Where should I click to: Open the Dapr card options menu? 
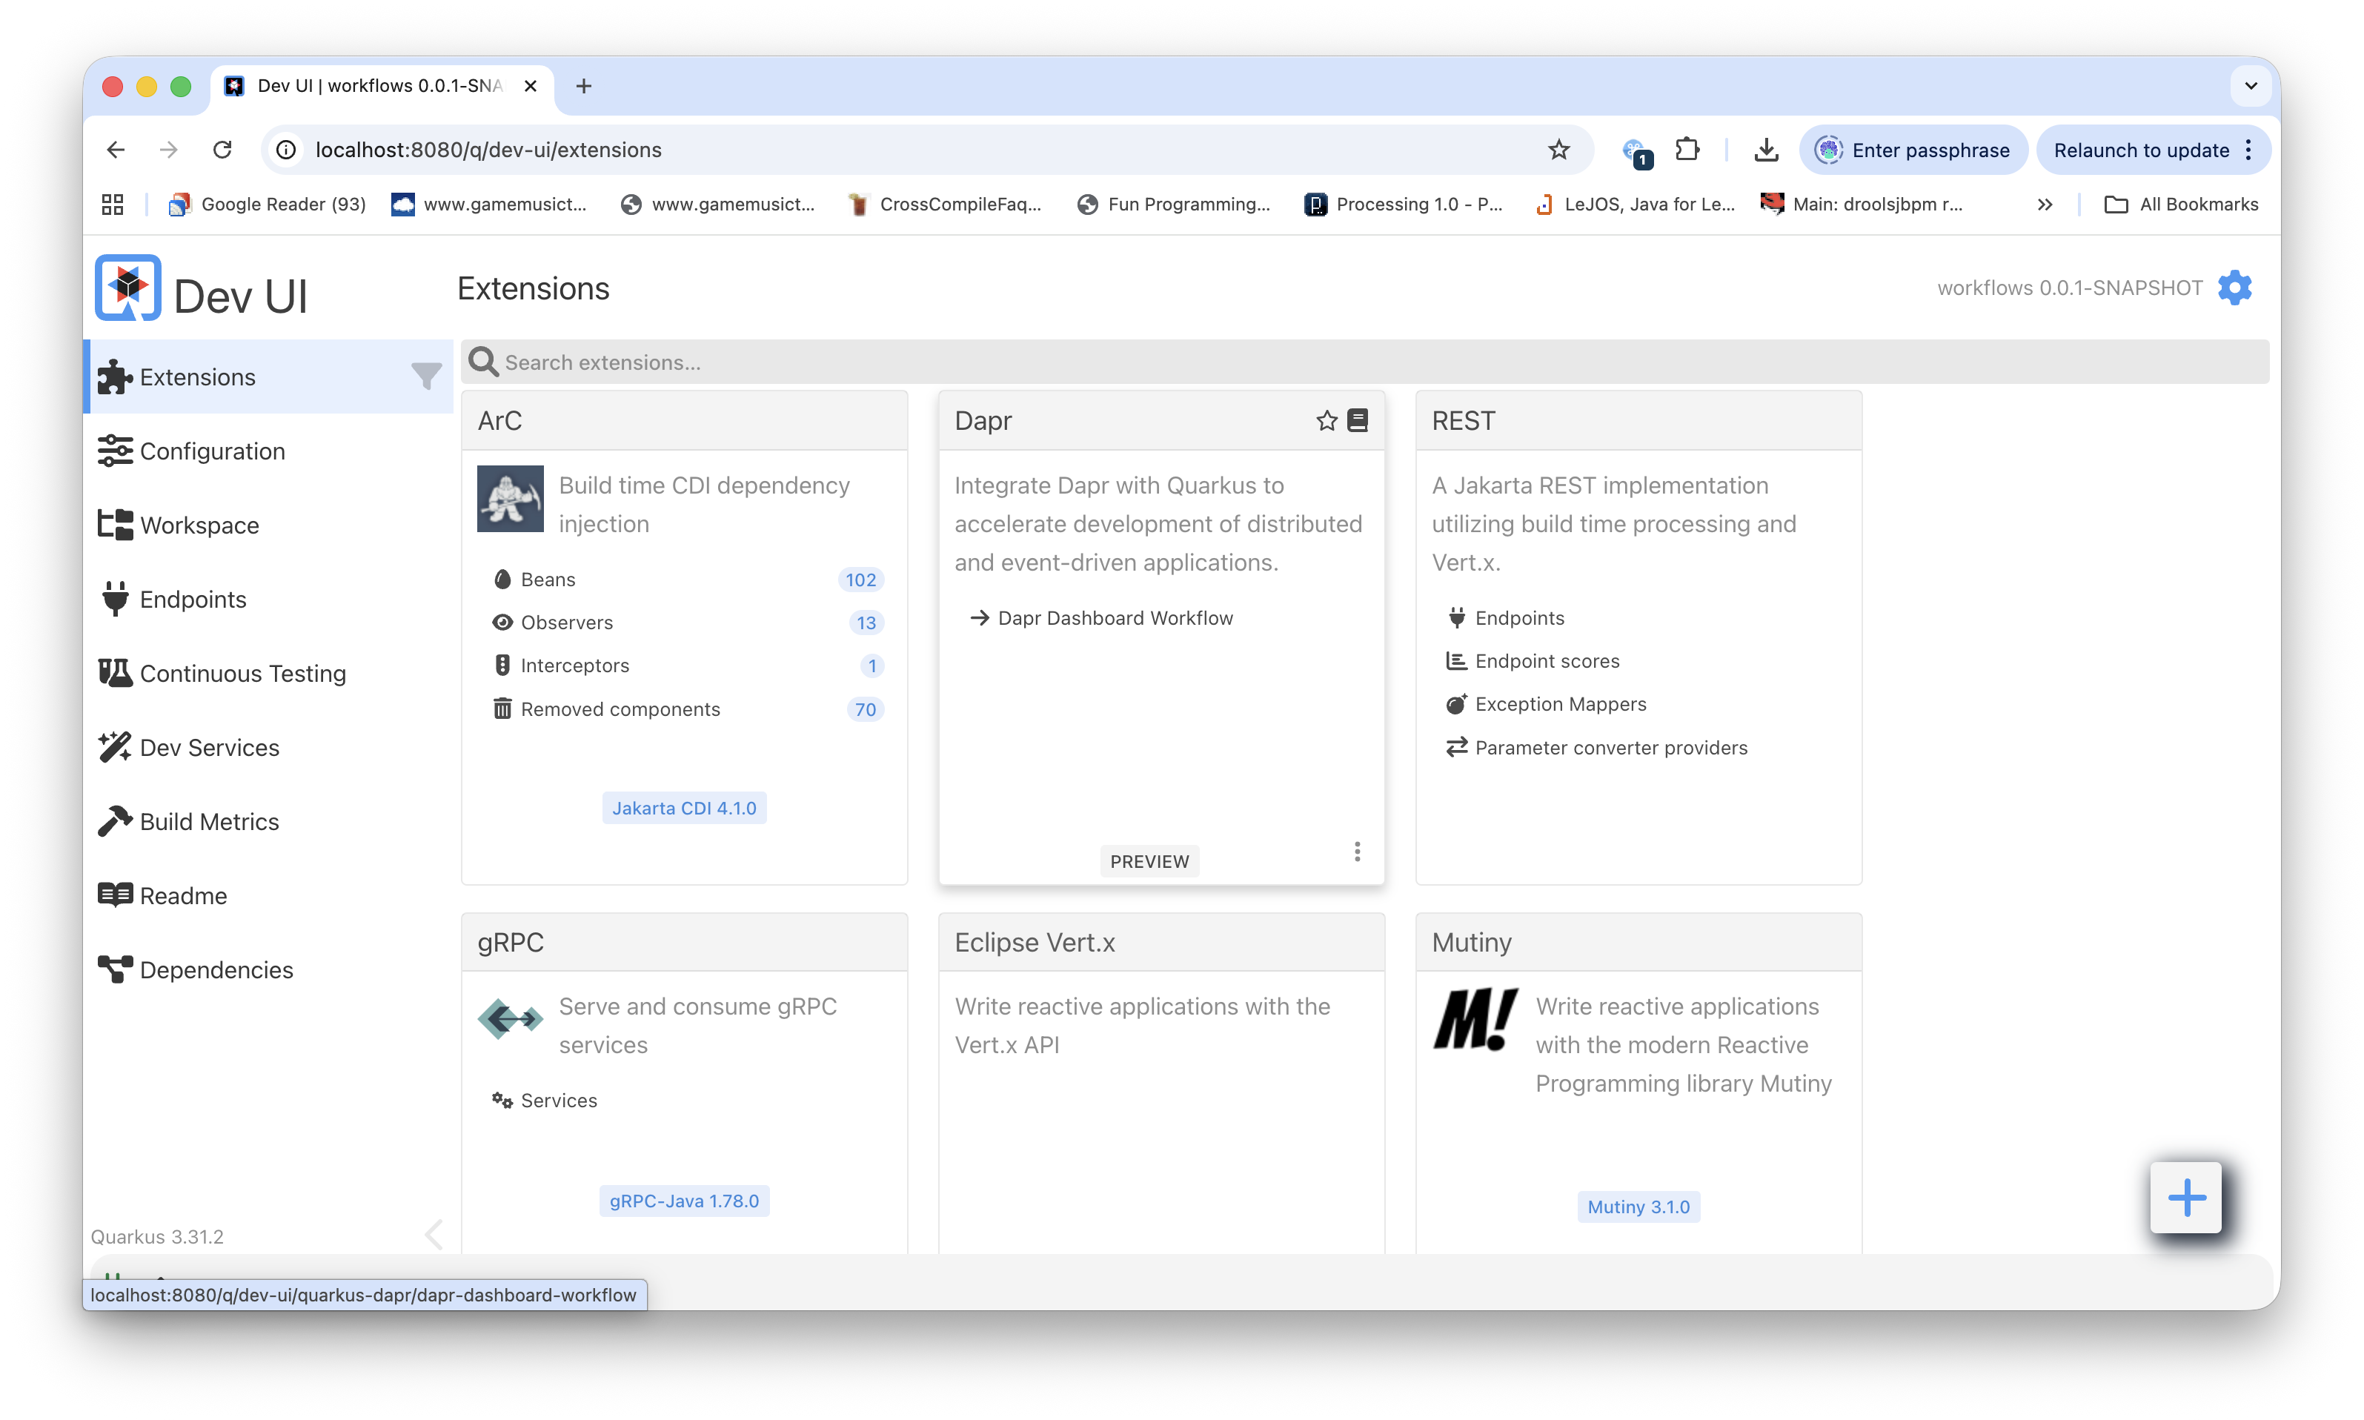coord(1357,851)
